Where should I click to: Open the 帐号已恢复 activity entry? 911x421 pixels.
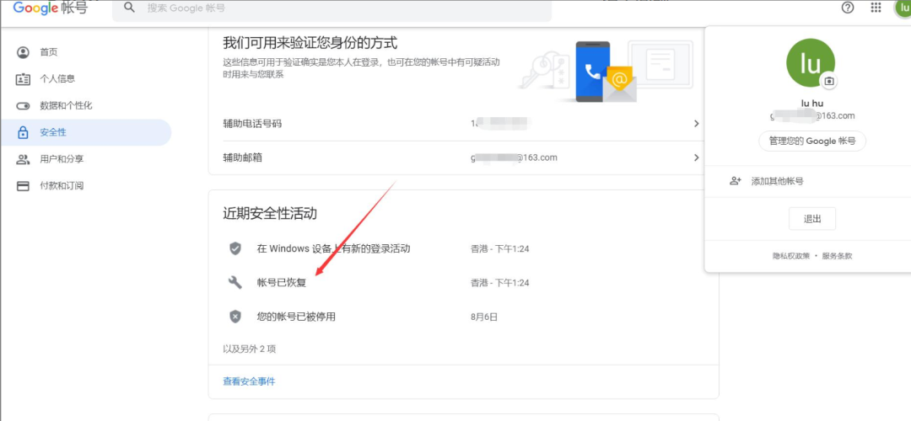281,283
